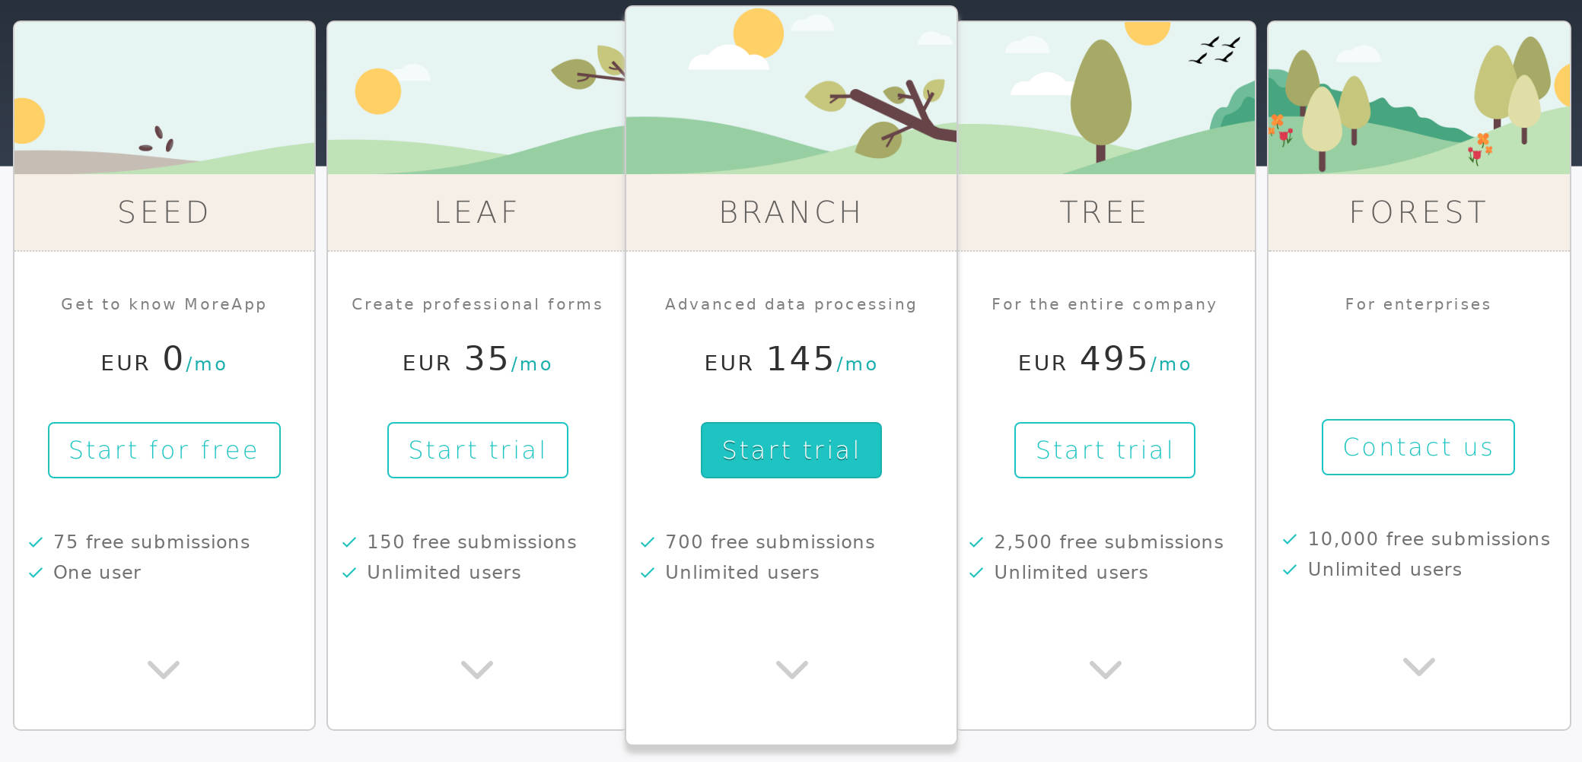The image size is (1582, 762).
Task: Click Contact us for enterprises
Action: click(x=1418, y=447)
